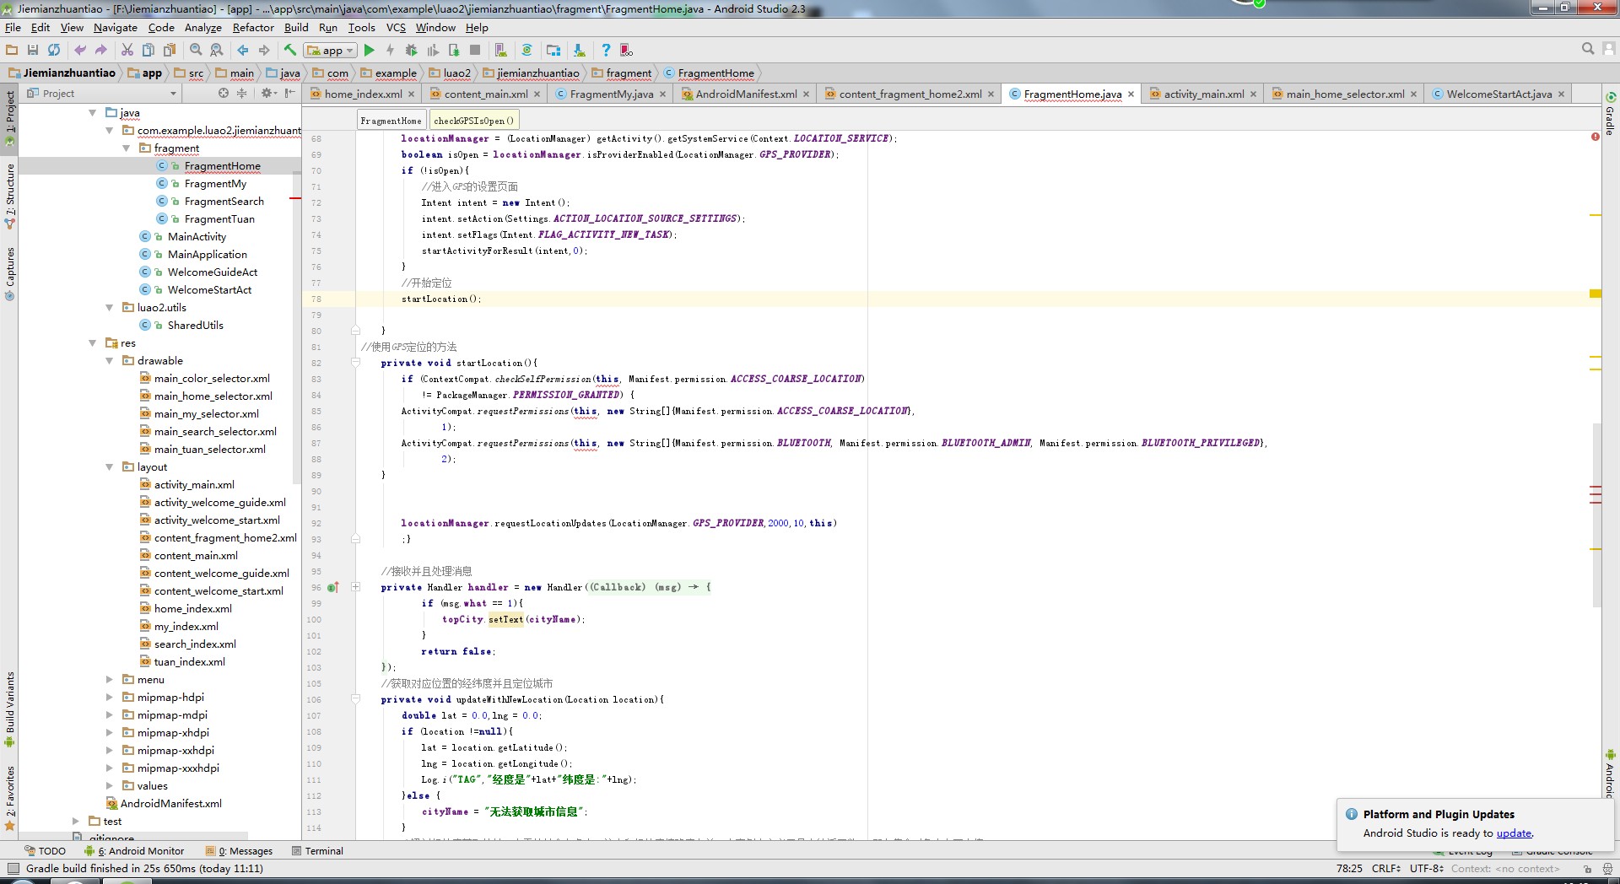
Task: Close the home_index.xml tab
Action: 412,94
